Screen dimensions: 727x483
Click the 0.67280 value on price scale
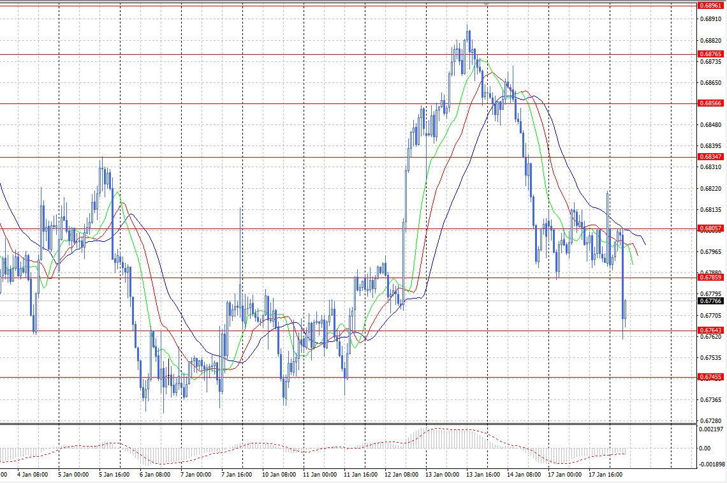click(x=710, y=421)
